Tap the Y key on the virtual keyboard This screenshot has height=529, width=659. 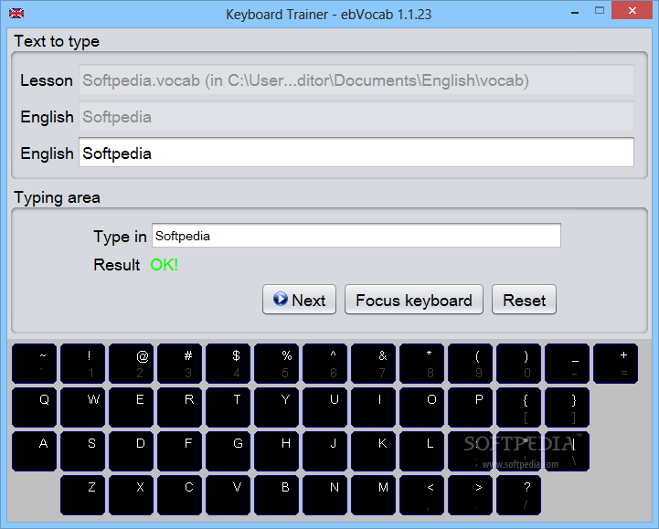click(x=277, y=407)
